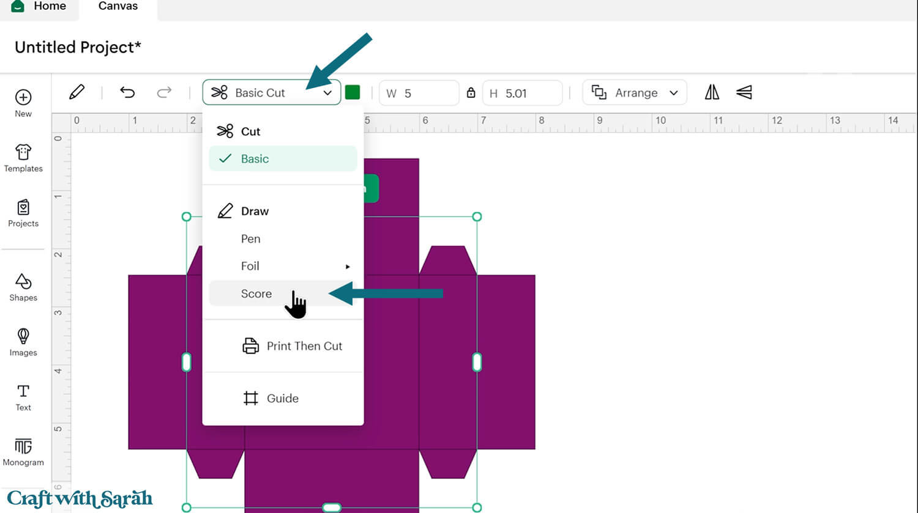Choose Score from the operation menu
The height and width of the screenshot is (513, 918).
256,294
